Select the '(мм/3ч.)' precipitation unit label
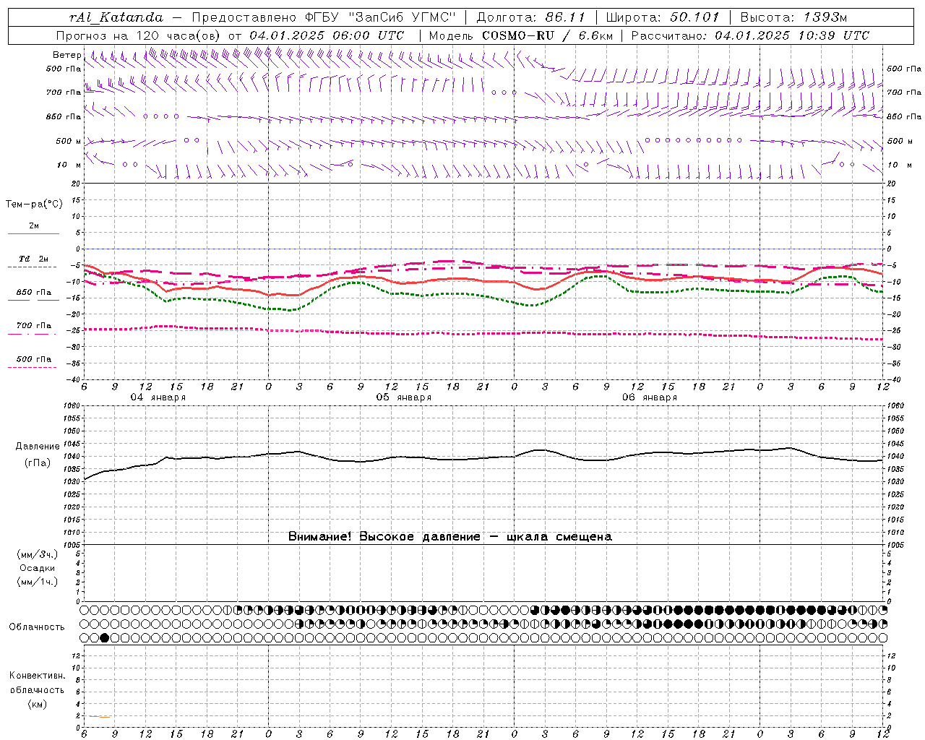The width and height of the screenshot is (925, 740). [x=38, y=555]
